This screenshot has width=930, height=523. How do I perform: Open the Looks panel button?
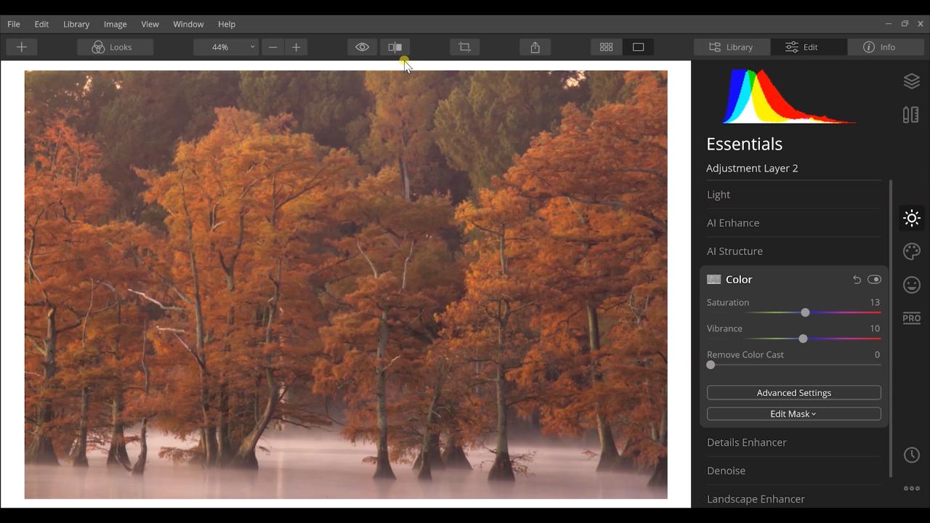[115, 47]
